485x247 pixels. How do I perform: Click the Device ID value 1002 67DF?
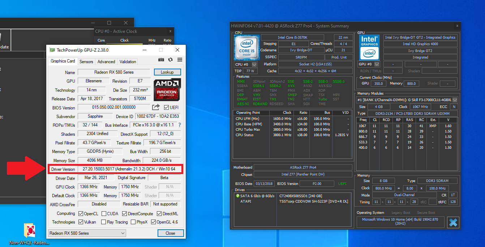pyautogui.click(x=158, y=116)
